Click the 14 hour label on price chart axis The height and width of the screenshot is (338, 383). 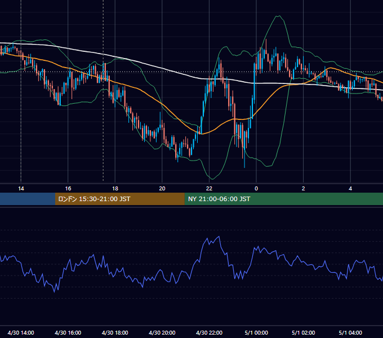pyautogui.click(x=21, y=189)
